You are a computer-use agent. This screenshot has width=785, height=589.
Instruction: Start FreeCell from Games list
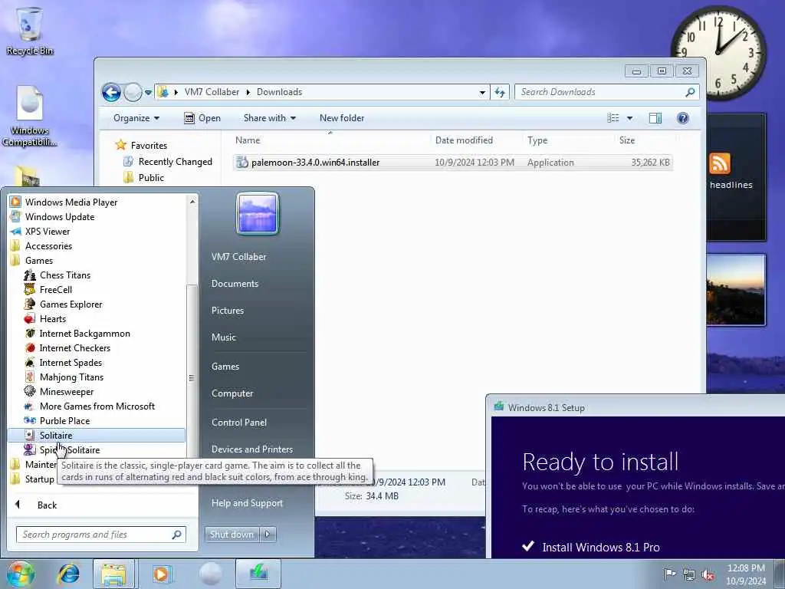(55, 289)
